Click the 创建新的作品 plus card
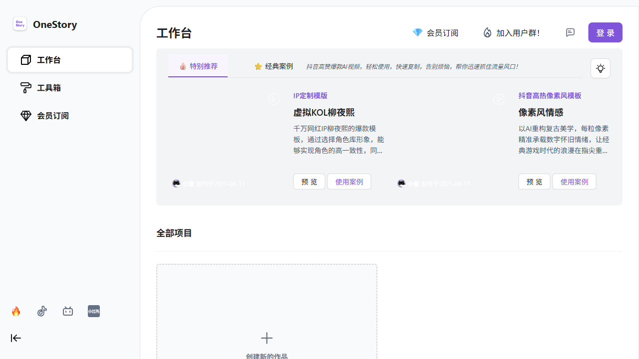This screenshot has width=639, height=359. [x=267, y=339]
